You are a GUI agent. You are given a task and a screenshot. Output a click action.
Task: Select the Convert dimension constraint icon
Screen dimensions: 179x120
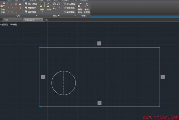click(58, 8)
